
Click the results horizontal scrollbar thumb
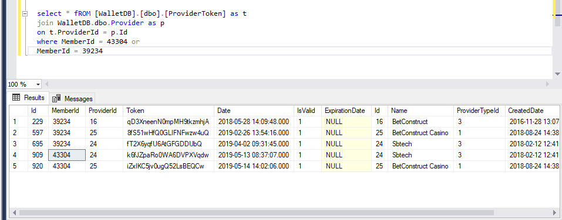tap(256, 212)
